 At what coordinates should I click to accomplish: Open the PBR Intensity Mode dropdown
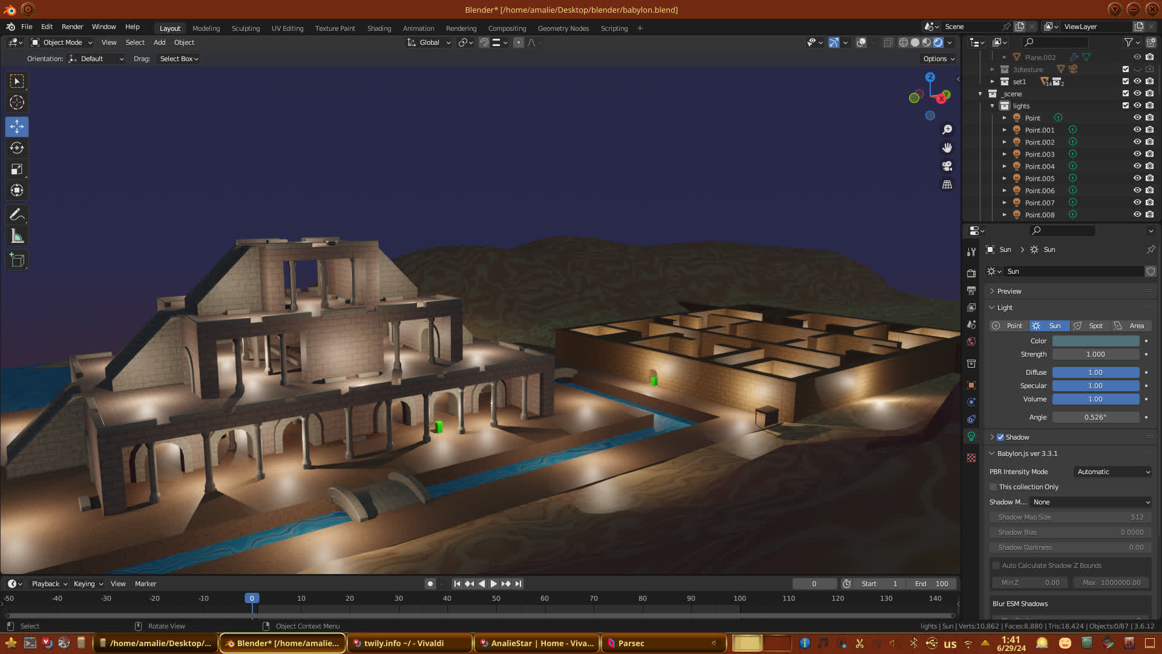[x=1112, y=472]
